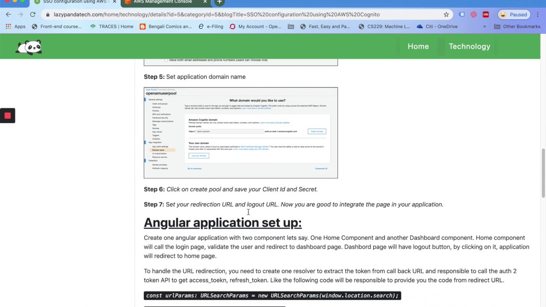Click the Step 7 redirection URL text
This screenshot has width=546, height=307.
click(293, 204)
